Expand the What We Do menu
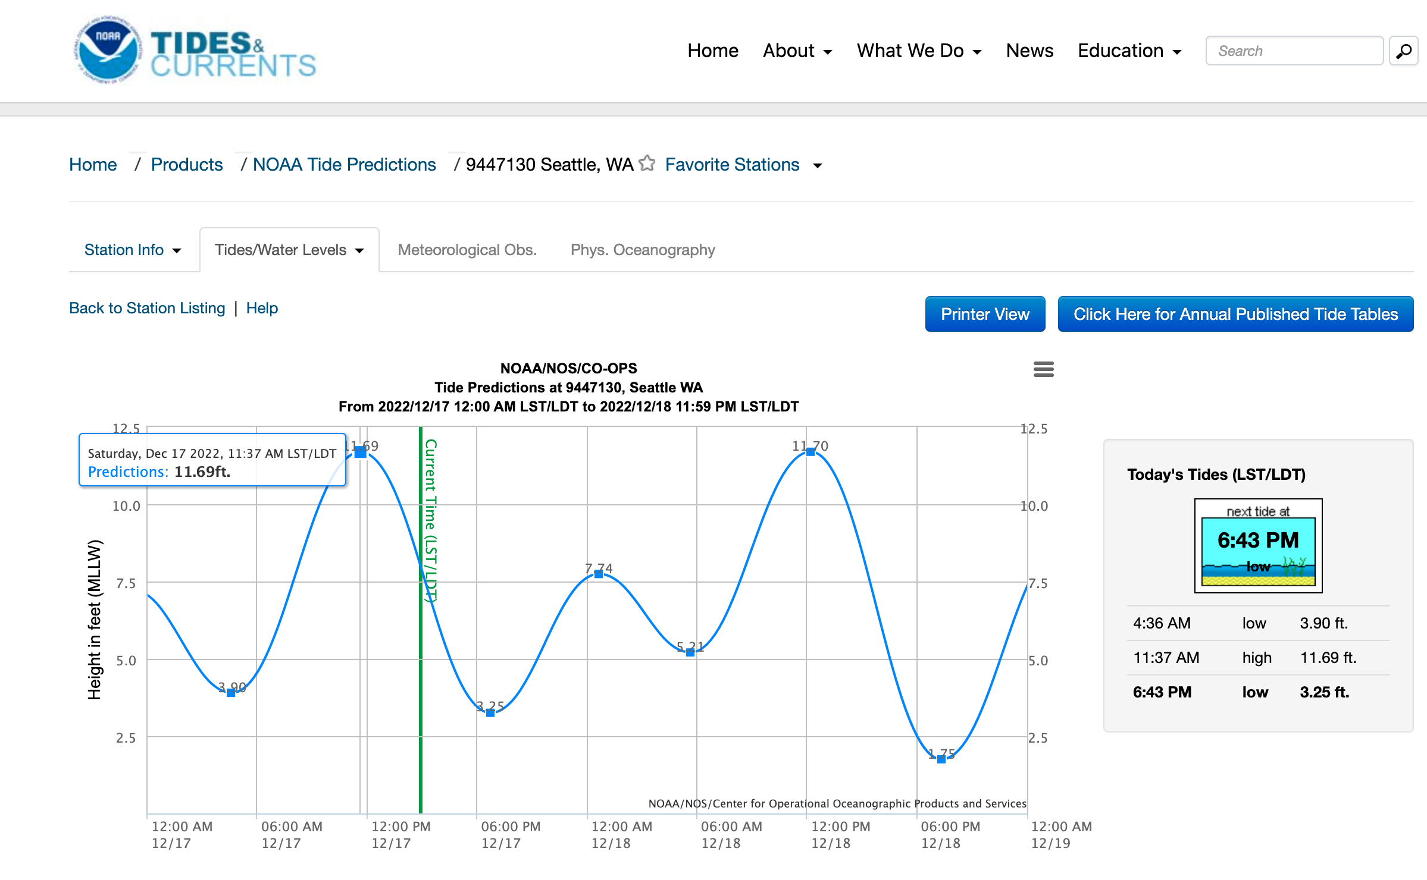 pos(919,51)
